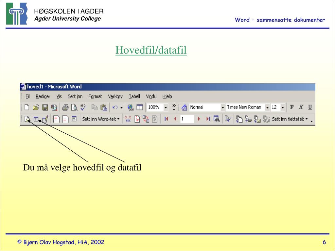The width and height of the screenshot is (335, 251).
Task: Merge to e-mail icon
Action: click(257, 119)
